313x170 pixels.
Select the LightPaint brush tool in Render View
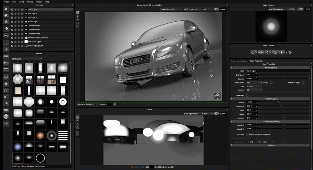[78, 13]
